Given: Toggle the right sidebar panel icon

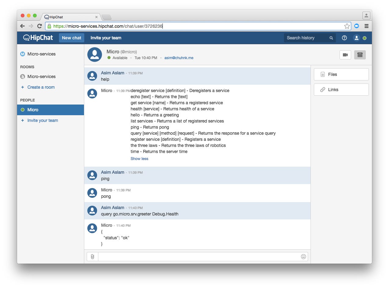Looking at the screenshot, I should [x=360, y=55].
